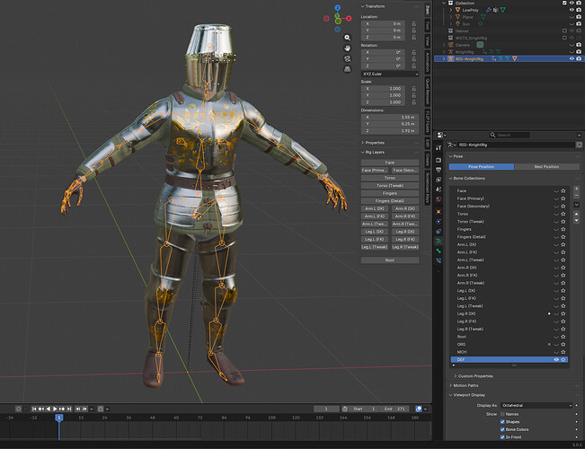585x449 pixels.
Task: Open the View Layer properties tab icon
Action: (439, 180)
